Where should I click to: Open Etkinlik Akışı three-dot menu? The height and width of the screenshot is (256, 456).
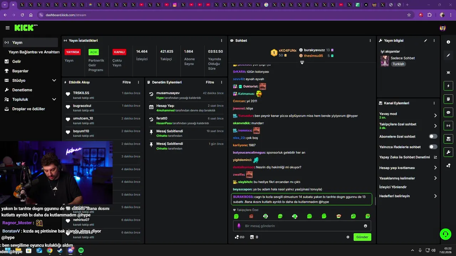[x=139, y=82]
